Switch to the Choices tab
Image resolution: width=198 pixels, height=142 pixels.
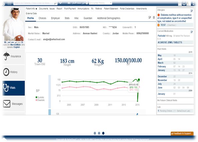(42, 18)
